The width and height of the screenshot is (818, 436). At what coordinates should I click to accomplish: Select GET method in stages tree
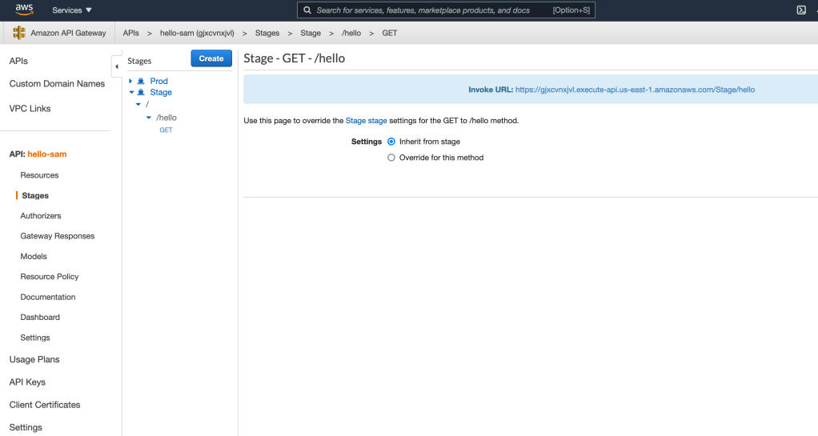click(x=166, y=130)
